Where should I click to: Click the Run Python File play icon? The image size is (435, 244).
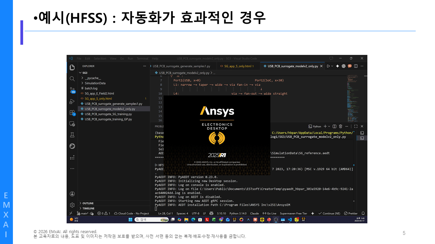coord(328,66)
